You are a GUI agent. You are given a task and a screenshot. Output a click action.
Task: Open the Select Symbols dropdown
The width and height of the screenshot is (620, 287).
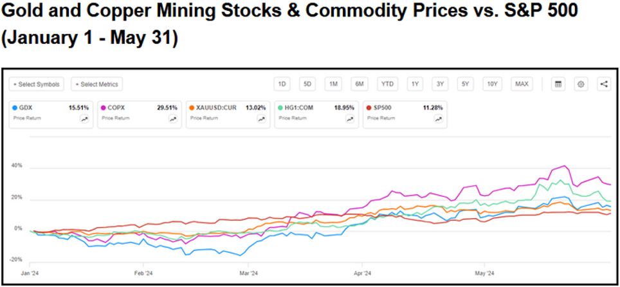(x=37, y=84)
